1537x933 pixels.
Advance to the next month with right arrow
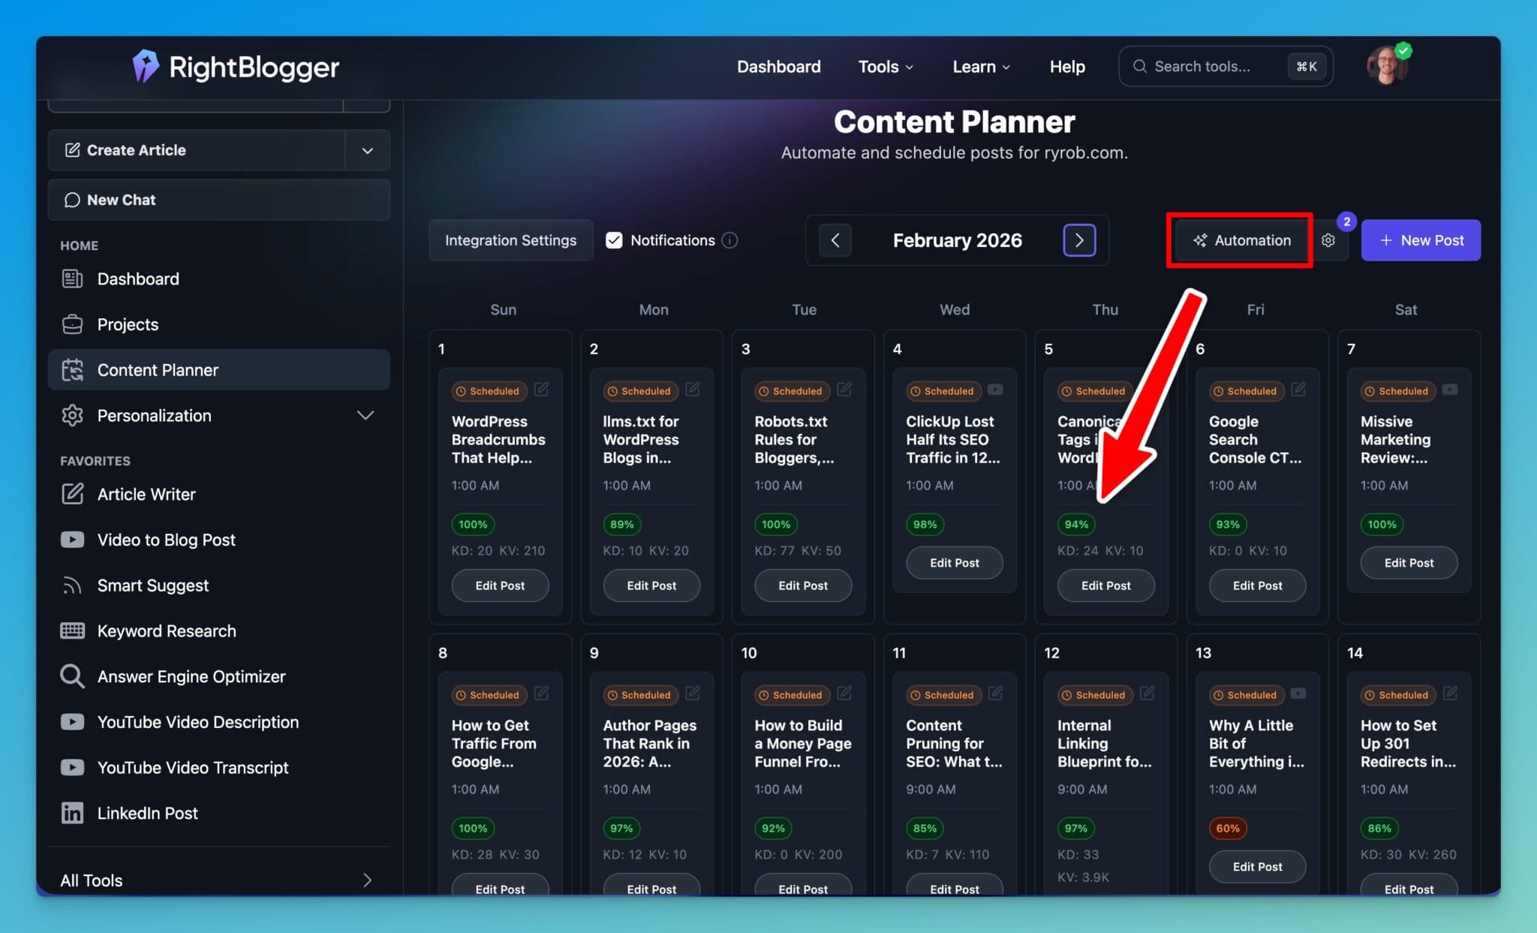click(1078, 240)
